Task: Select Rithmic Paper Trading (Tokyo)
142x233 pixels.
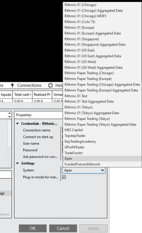Action: pyautogui.click(x=102, y=119)
